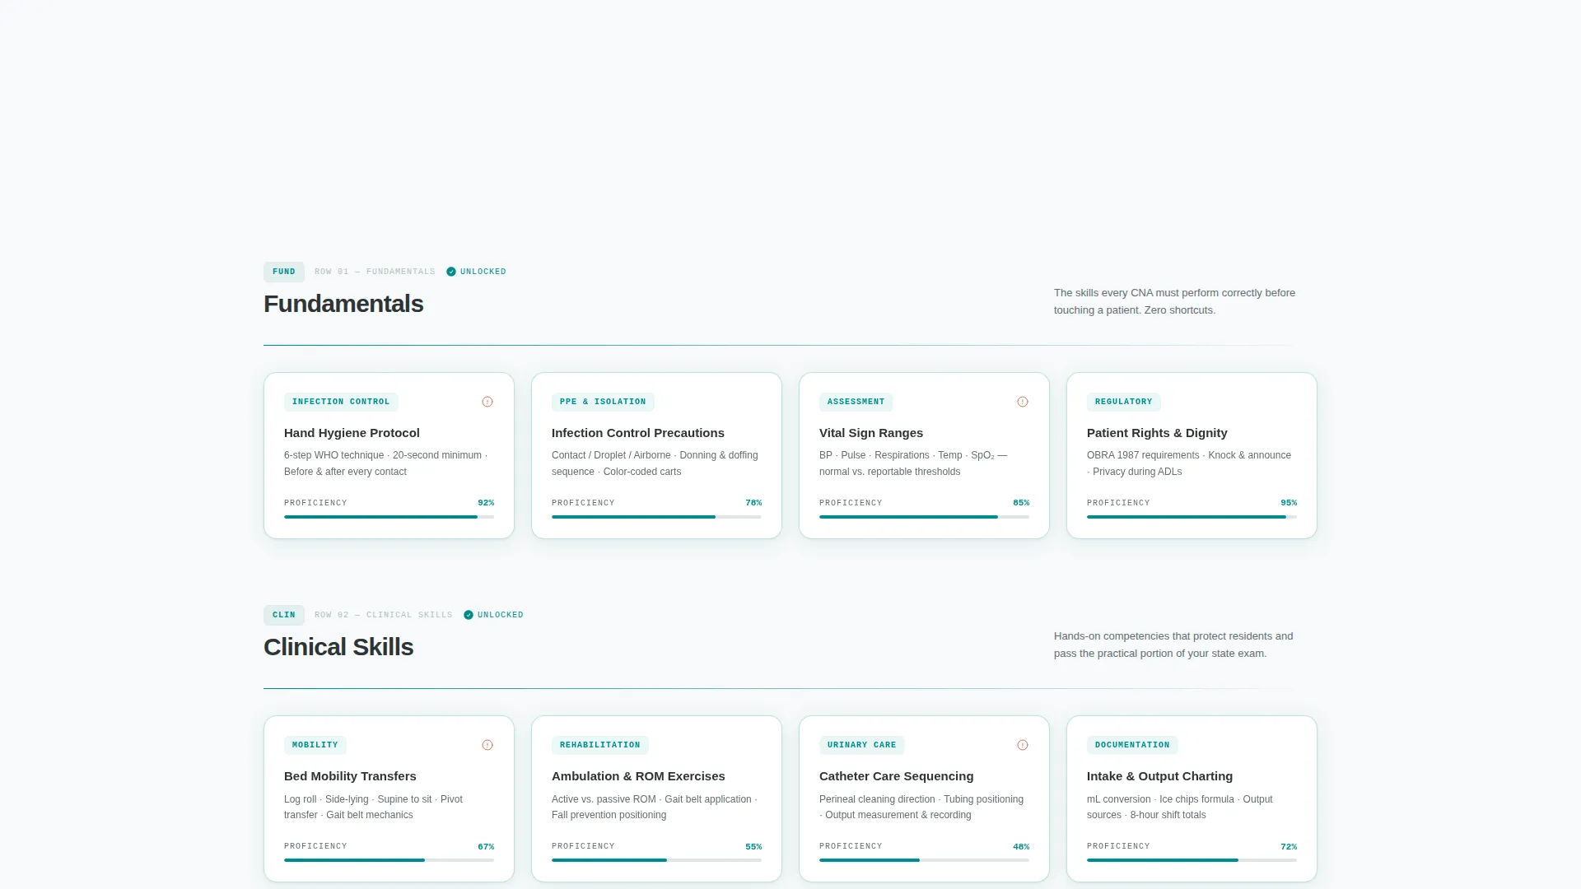Image resolution: width=1581 pixels, height=889 pixels.
Task: Click the Unlocked check icon for Fundamentals row
Action: coord(451,272)
